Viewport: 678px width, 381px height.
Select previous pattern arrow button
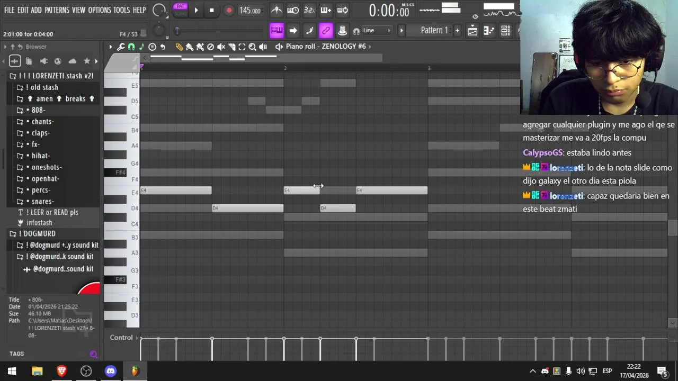(x=402, y=31)
